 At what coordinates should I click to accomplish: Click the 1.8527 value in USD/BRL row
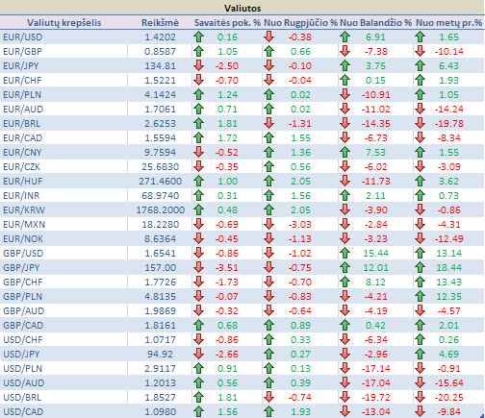(160, 397)
